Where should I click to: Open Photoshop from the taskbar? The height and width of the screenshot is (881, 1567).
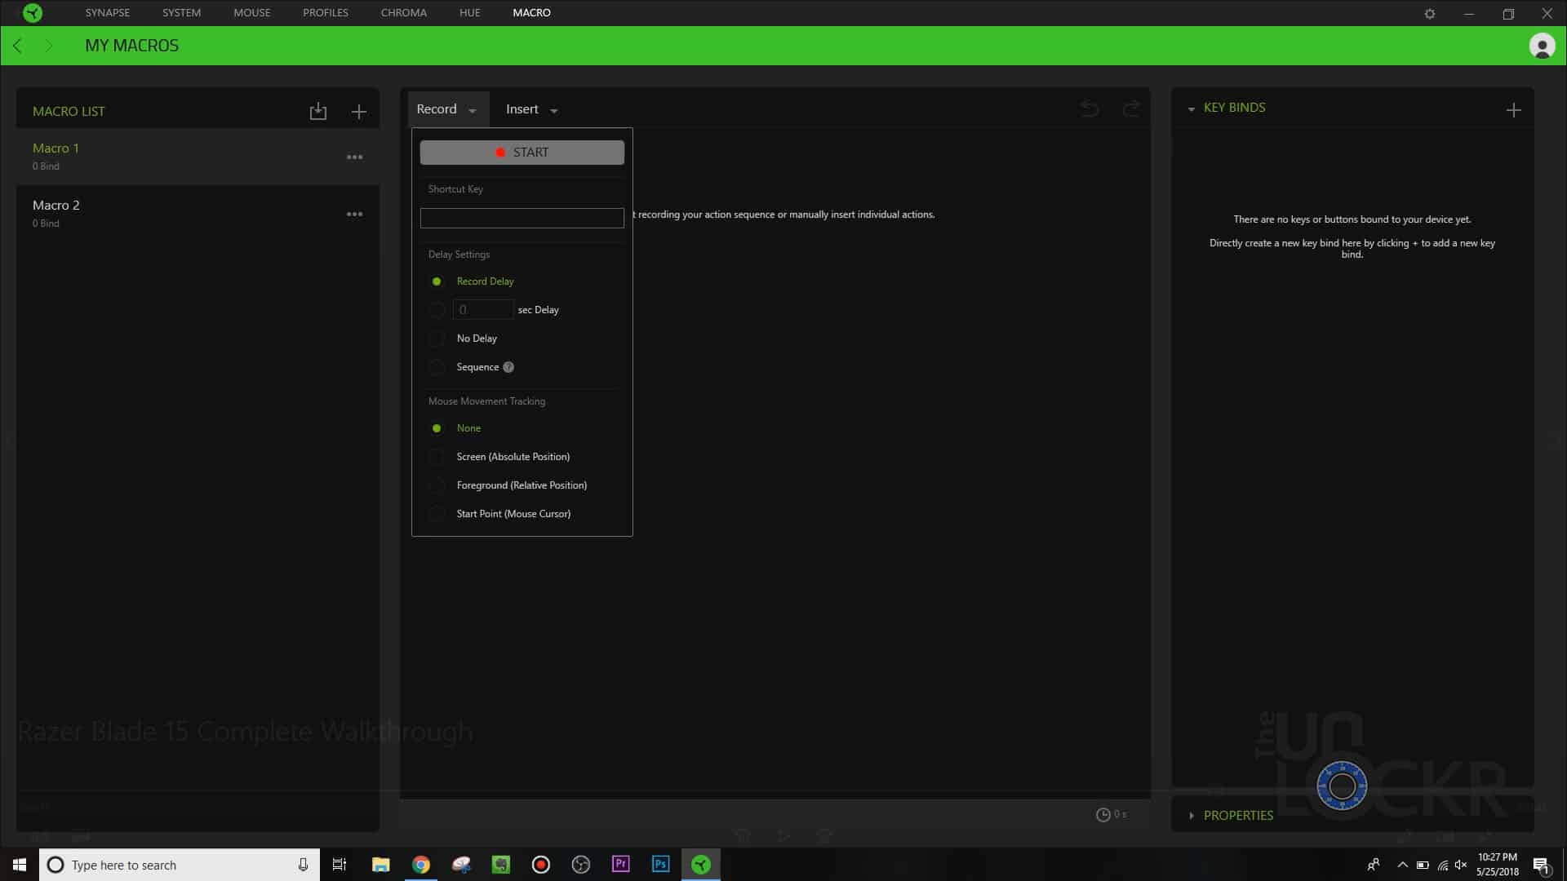click(660, 864)
